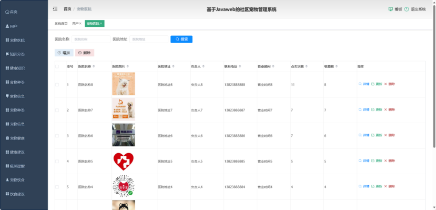436x210 pixels.
Task: Delete row 医院名称6 with red X
Action: coord(390,135)
